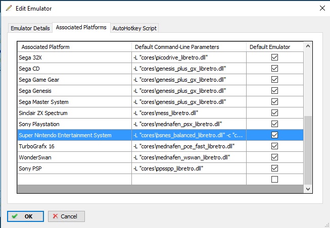Uncheck Default Emulator for Sega Game Gear

pos(274,79)
